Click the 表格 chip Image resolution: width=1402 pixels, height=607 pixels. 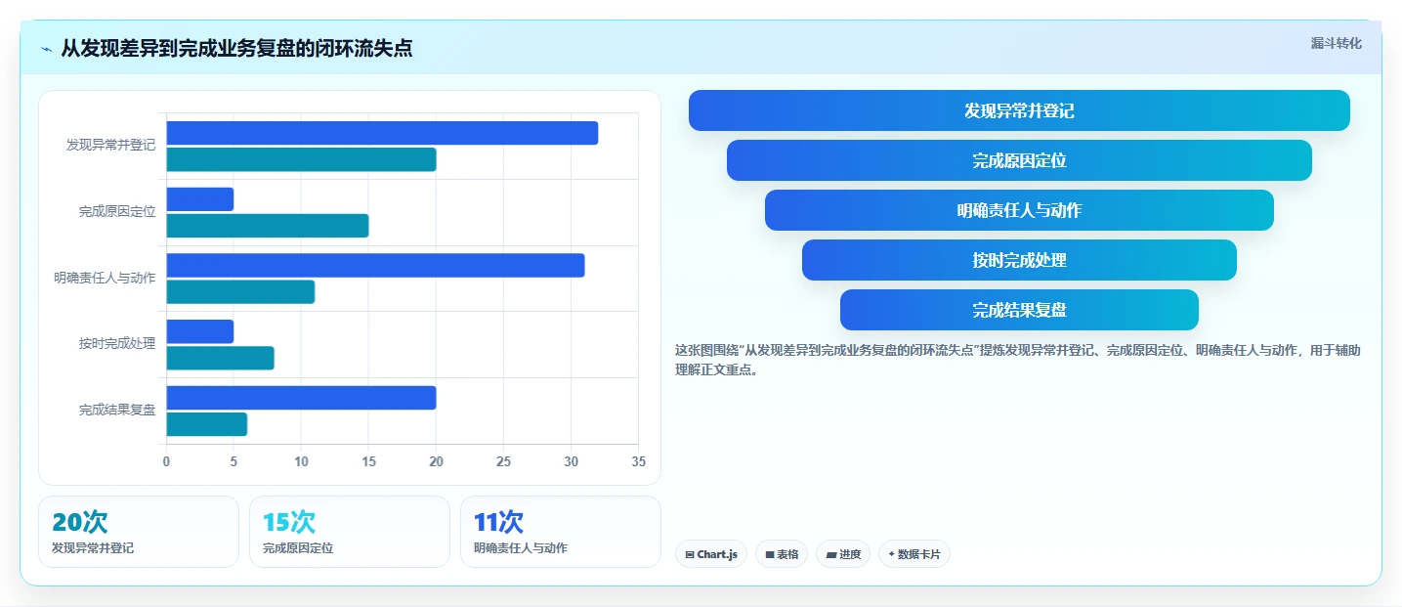click(782, 554)
